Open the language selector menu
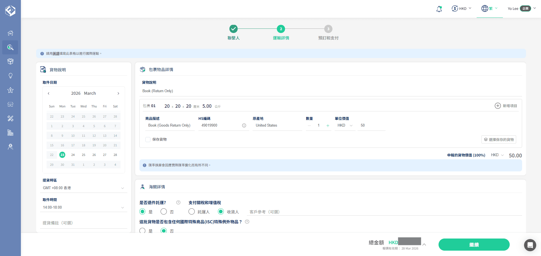The height and width of the screenshot is (256, 541). (489, 8)
